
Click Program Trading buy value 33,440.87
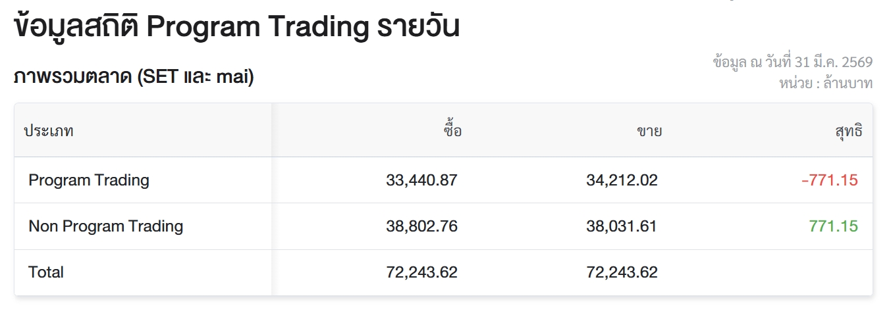pos(421,180)
